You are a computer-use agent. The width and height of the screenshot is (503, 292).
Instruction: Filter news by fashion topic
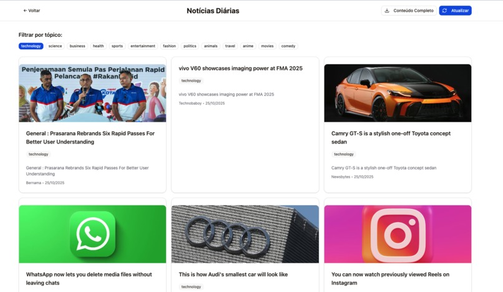pyautogui.click(x=169, y=46)
